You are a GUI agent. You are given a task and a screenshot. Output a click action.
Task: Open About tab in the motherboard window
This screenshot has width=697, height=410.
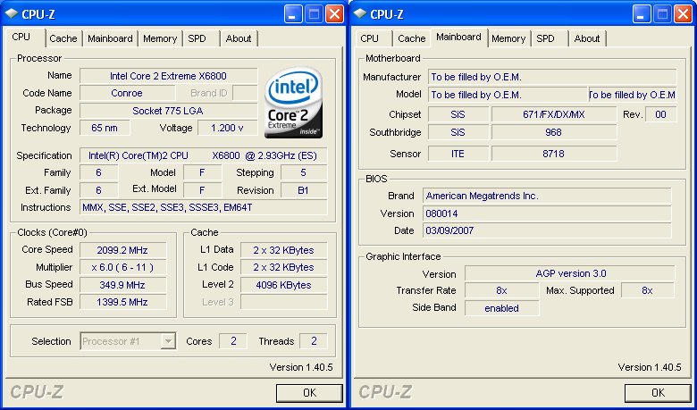pos(587,38)
